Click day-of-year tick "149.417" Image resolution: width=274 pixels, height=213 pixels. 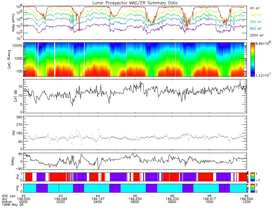pyautogui.click(x=209, y=199)
